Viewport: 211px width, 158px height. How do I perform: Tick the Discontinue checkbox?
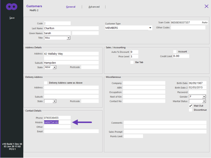[x=190, y=110]
